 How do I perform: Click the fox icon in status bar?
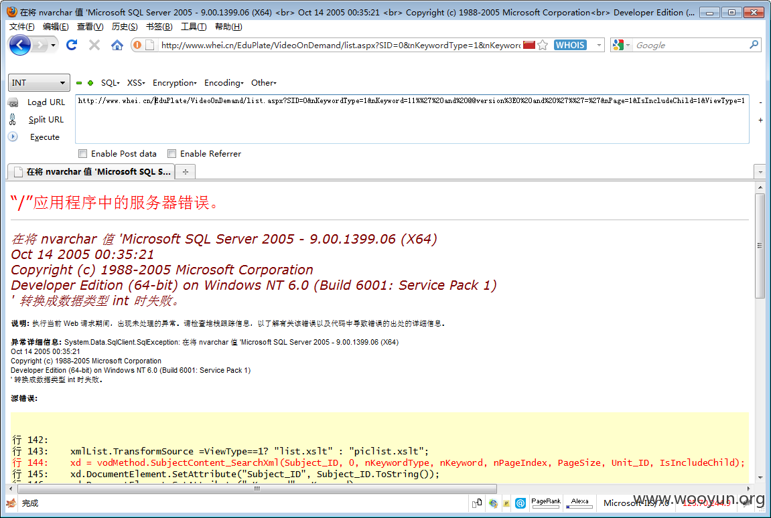pos(11,503)
